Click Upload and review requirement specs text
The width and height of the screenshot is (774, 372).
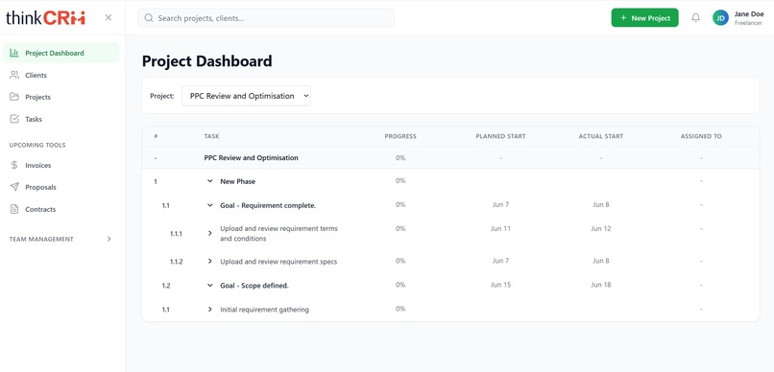[x=278, y=261]
